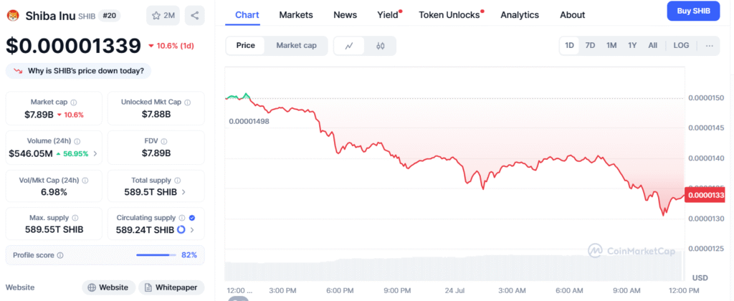734x301 pixels.
Task: Toggle chart to Market cap view
Action: click(x=296, y=45)
